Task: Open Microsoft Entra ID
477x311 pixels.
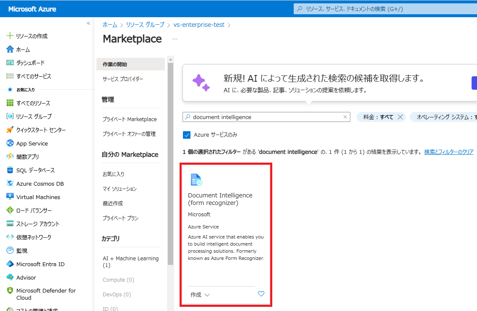Action: [x=9, y=264]
